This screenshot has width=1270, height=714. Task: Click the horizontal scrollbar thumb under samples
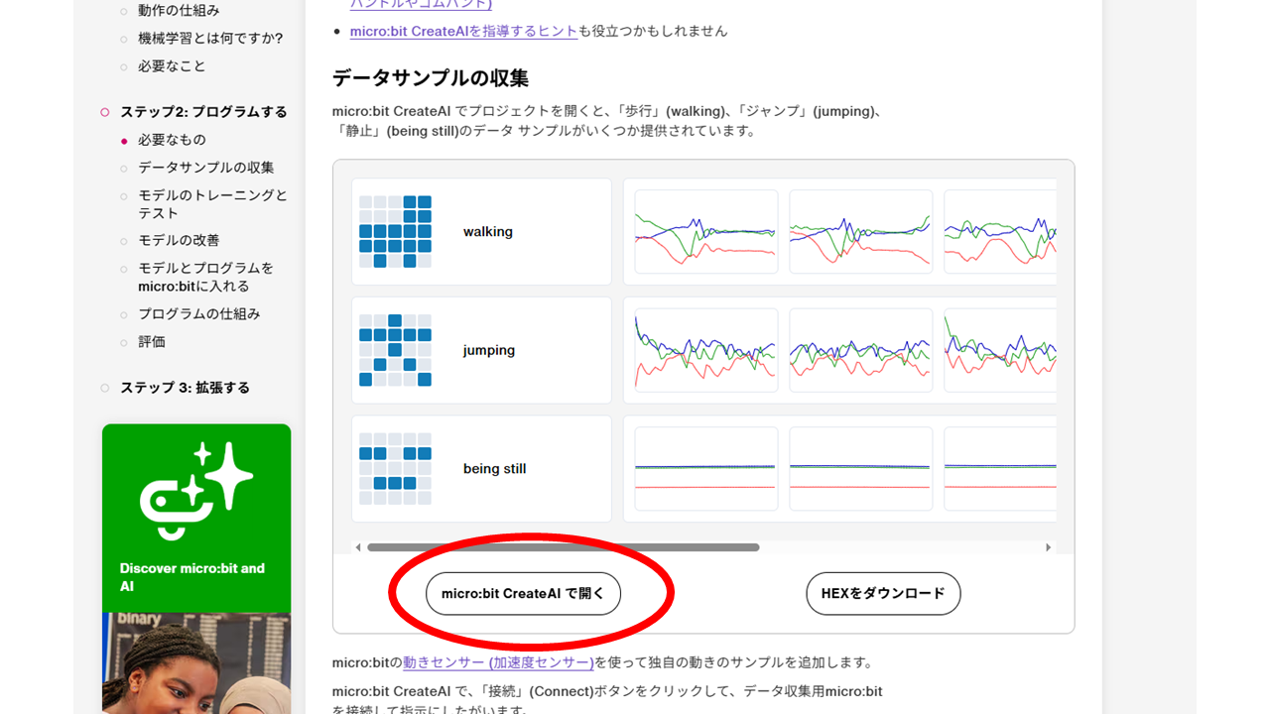(563, 547)
